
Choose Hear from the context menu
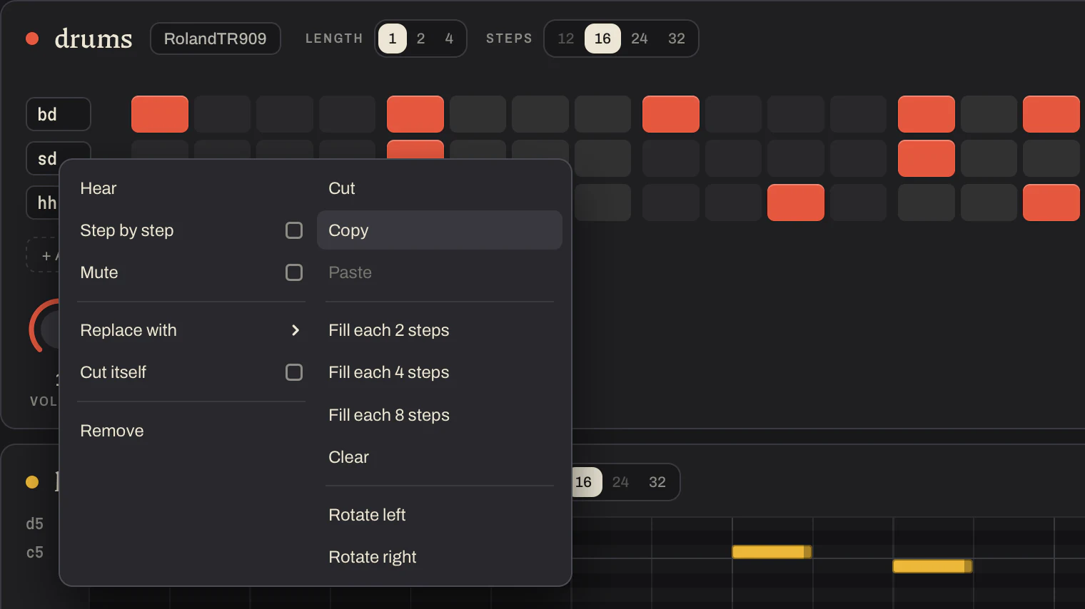(99, 188)
